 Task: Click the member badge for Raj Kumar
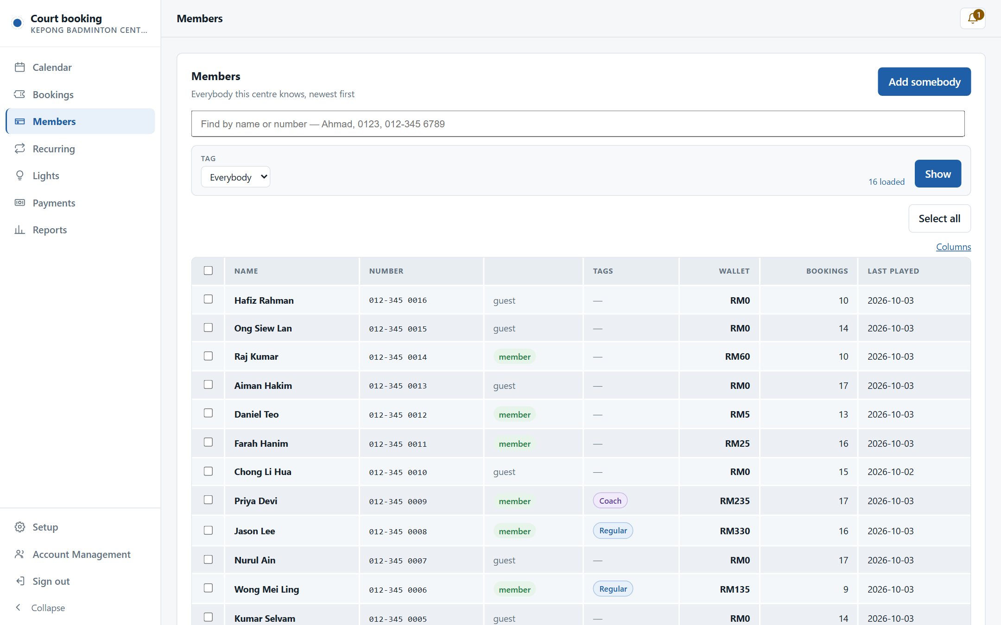(514, 356)
